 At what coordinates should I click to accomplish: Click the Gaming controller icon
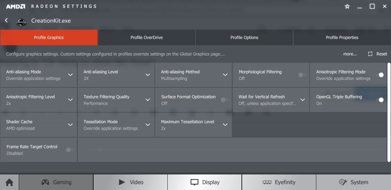pos(45,182)
